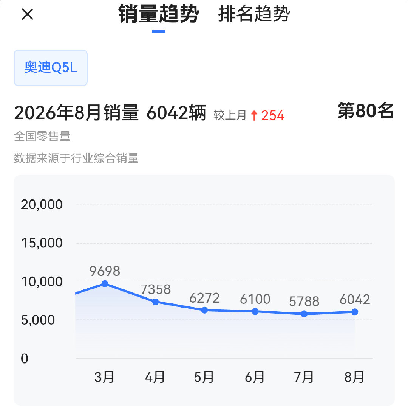This screenshot has width=408, height=412.
Task: Click the 2026年8月销量 6042辆 heading
Action: pos(110,113)
